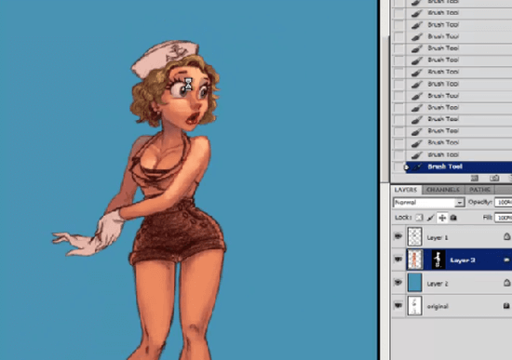The height and width of the screenshot is (360, 512).
Task: Click the Fill value field
Action: (504, 218)
